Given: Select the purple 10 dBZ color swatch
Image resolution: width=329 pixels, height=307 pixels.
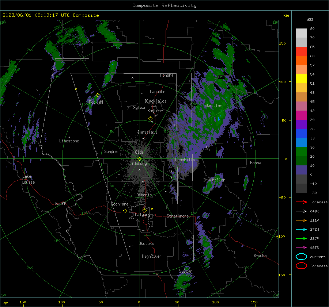Looking at the screenshot, I should pyautogui.click(x=301, y=170).
